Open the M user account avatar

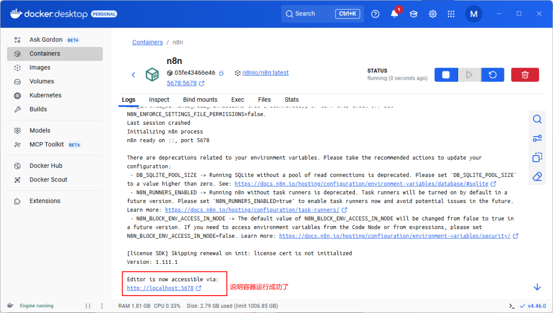(474, 14)
